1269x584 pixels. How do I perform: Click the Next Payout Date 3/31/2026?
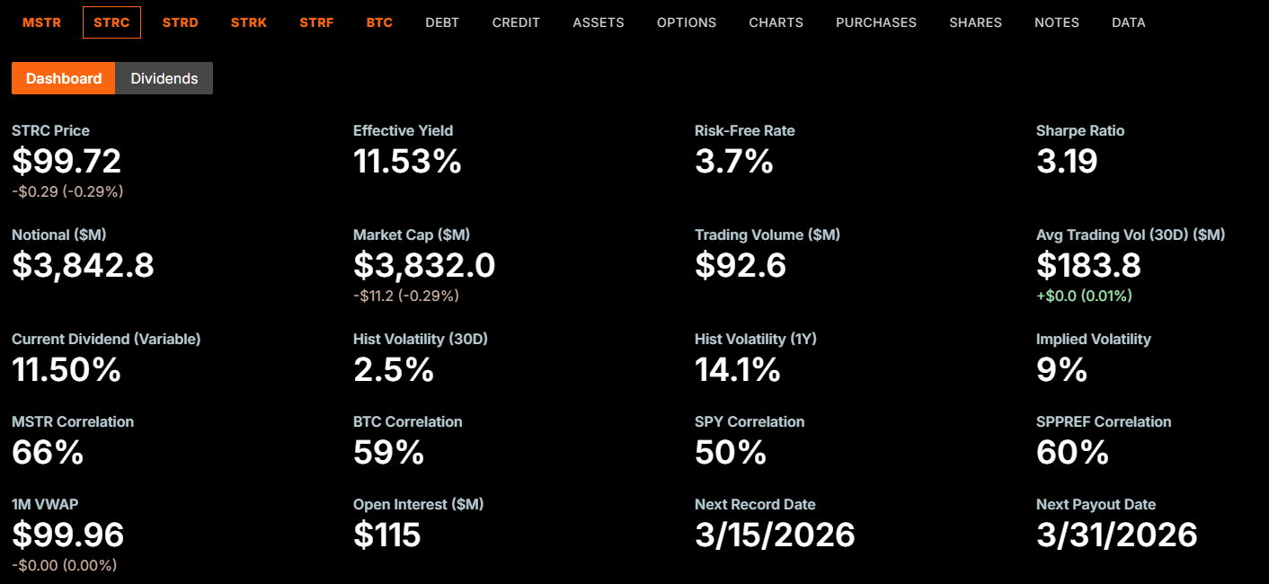1117,535
